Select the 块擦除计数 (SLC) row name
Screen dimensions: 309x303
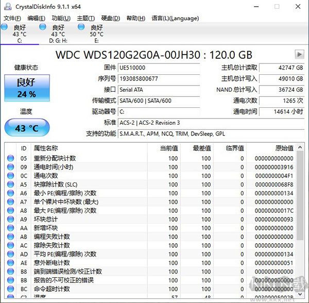(56, 184)
